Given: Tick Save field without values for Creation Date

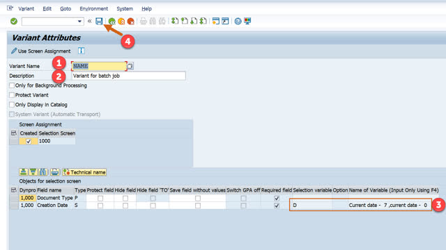Looking at the screenshot, I should click(198, 206).
